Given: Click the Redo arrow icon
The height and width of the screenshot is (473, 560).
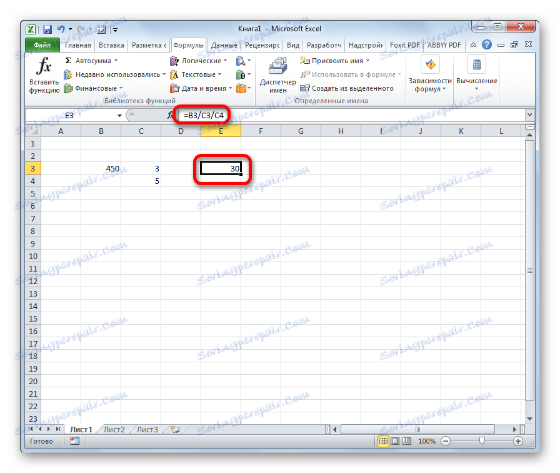Looking at the screenshot, I should click(x=81, y=29).
